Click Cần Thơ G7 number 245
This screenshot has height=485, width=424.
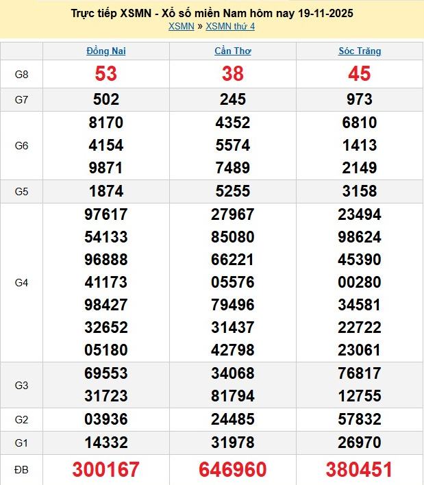tap(233, 99)
